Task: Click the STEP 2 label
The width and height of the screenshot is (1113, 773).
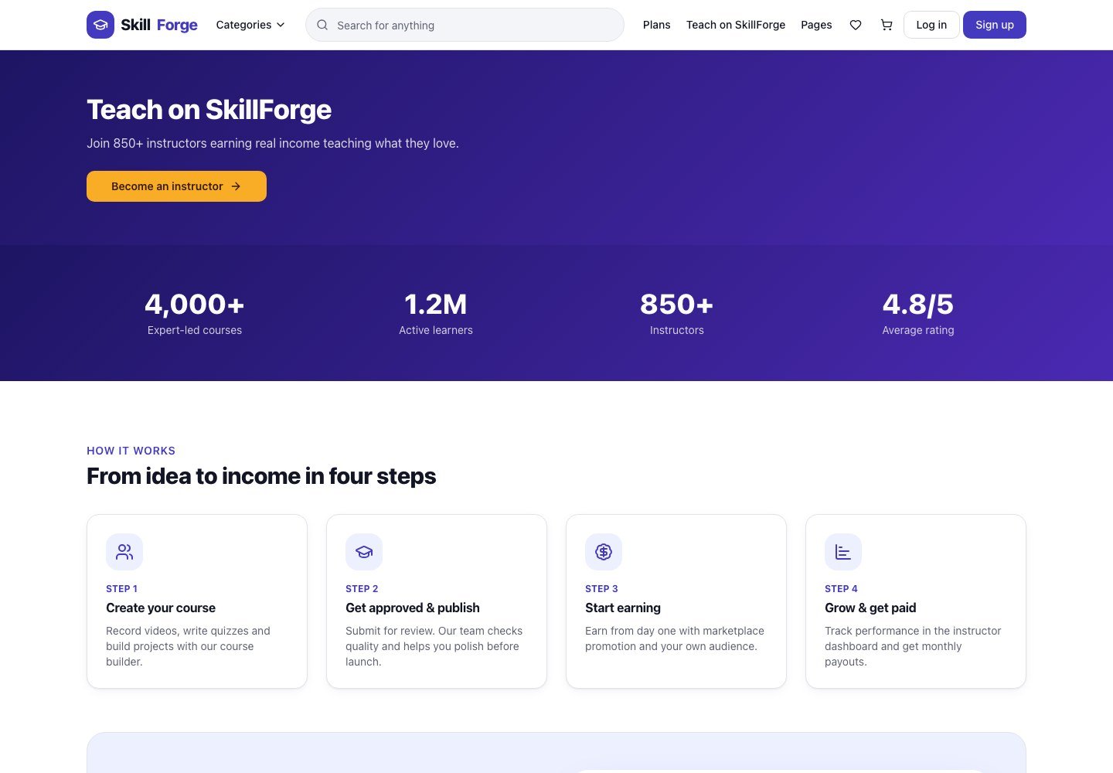Action: (362, 588)
